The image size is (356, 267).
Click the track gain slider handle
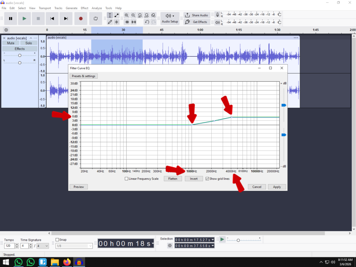(20, 56)
